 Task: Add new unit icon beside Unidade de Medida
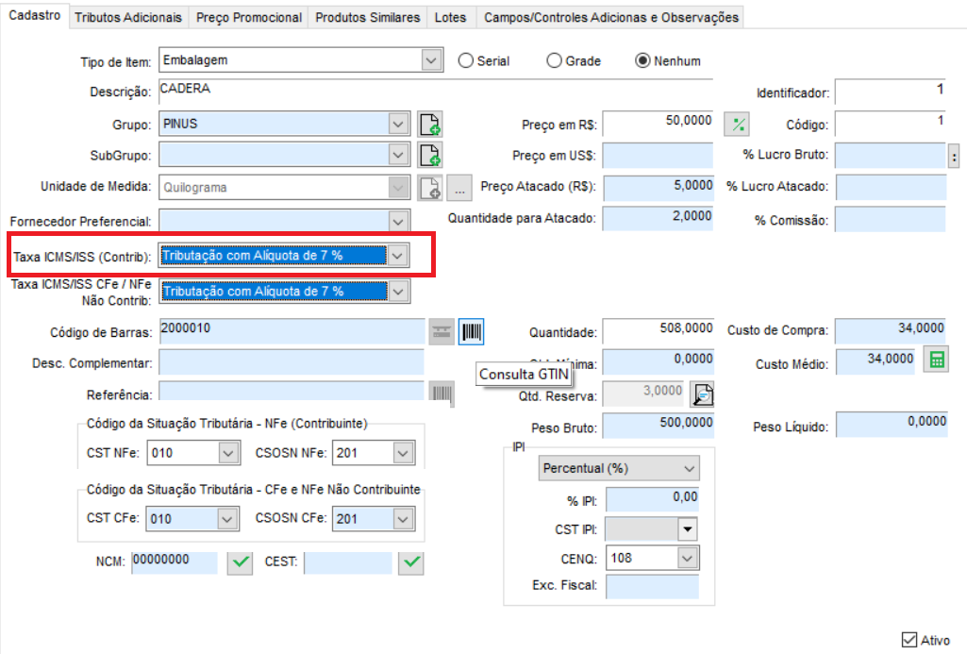[x=430, y=188]
